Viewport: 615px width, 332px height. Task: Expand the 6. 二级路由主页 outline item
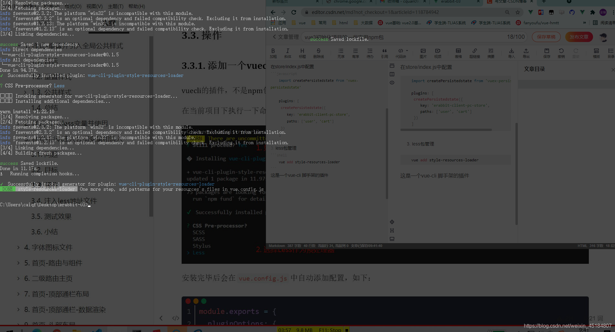pos(18,278)
